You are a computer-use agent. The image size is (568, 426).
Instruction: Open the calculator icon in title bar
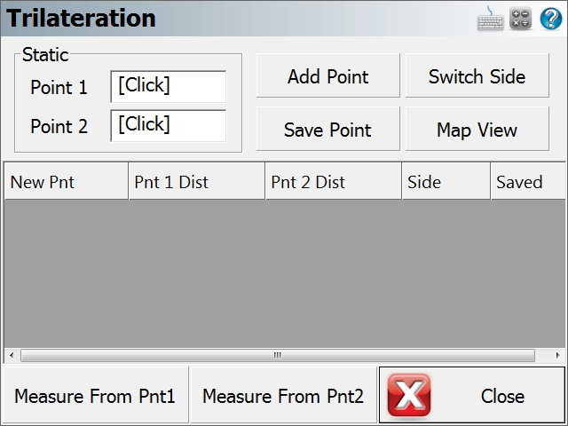pos(521,18)
